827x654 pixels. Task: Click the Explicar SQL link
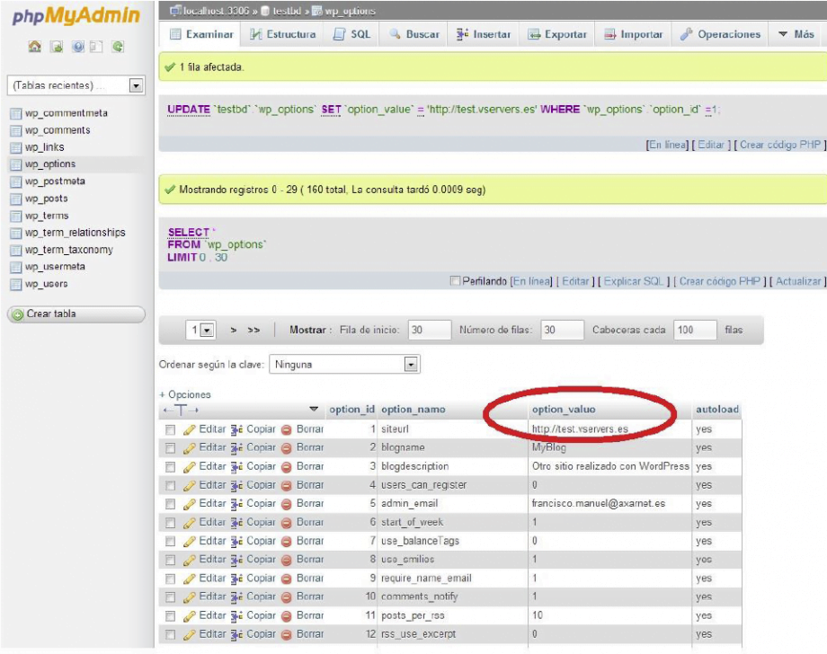[635, 281]
